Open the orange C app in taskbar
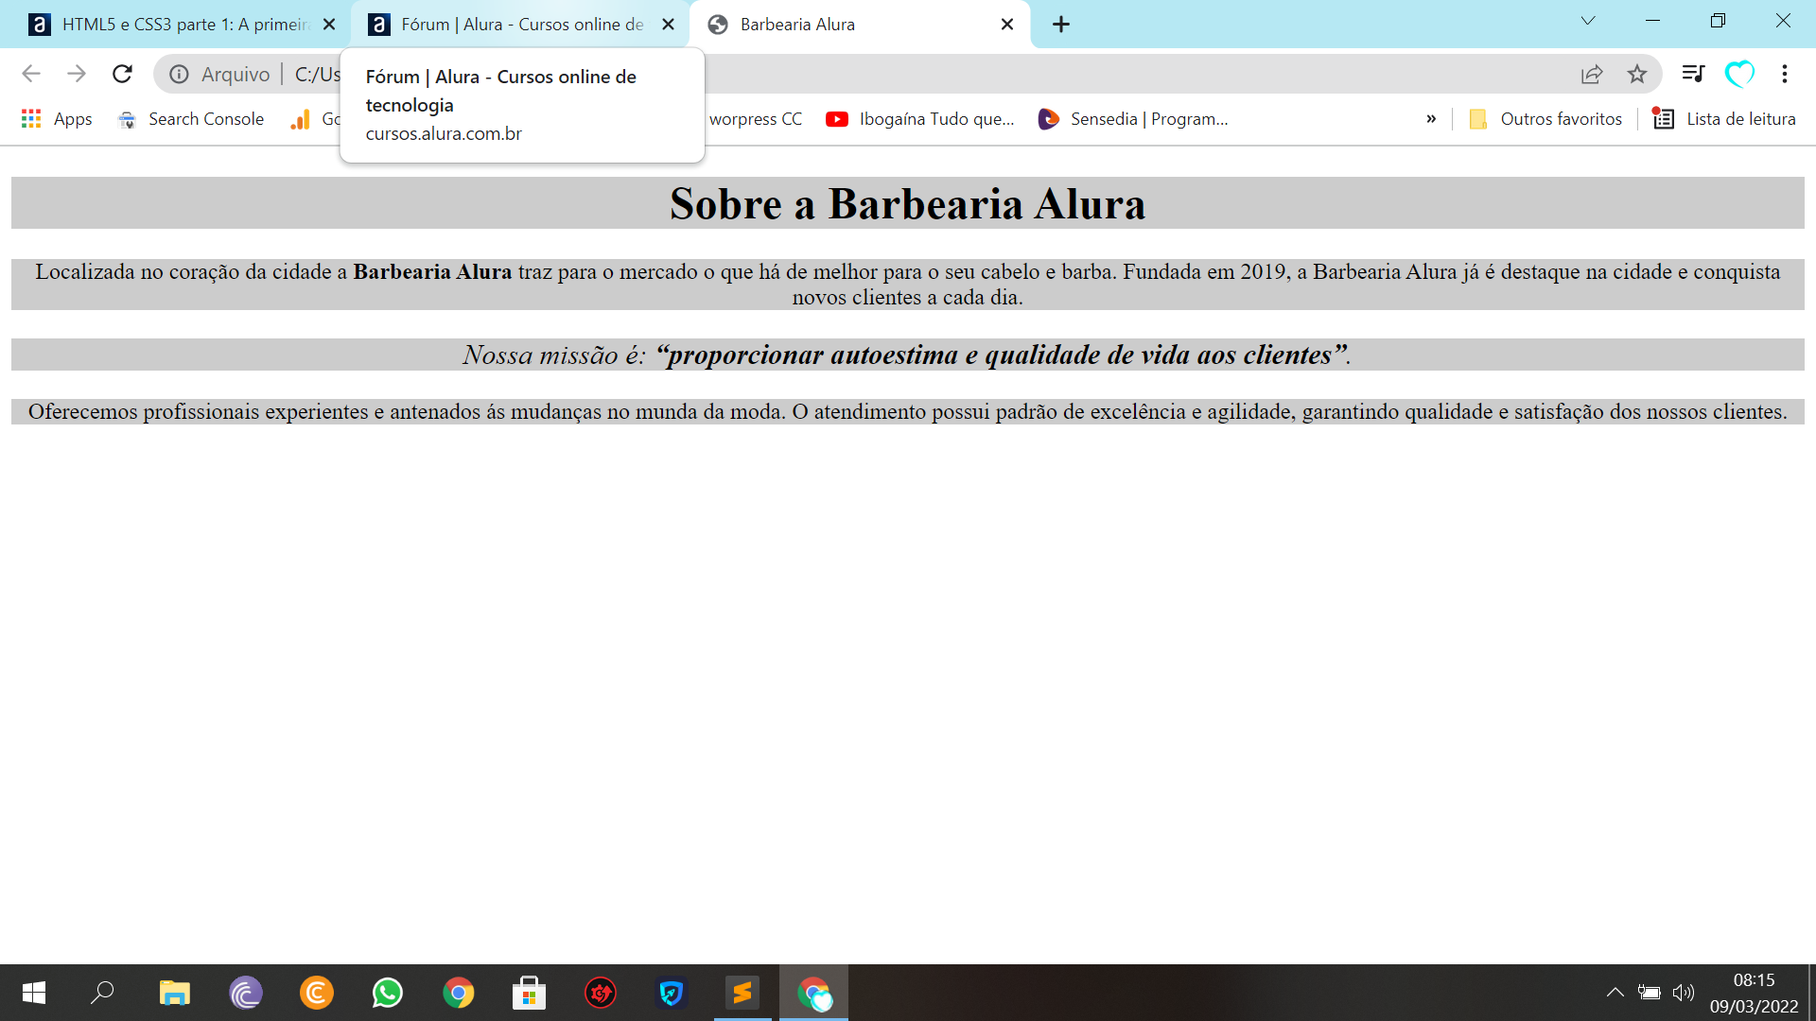This screenshot has width=1816, height=1021. click(x=317, y=993)
